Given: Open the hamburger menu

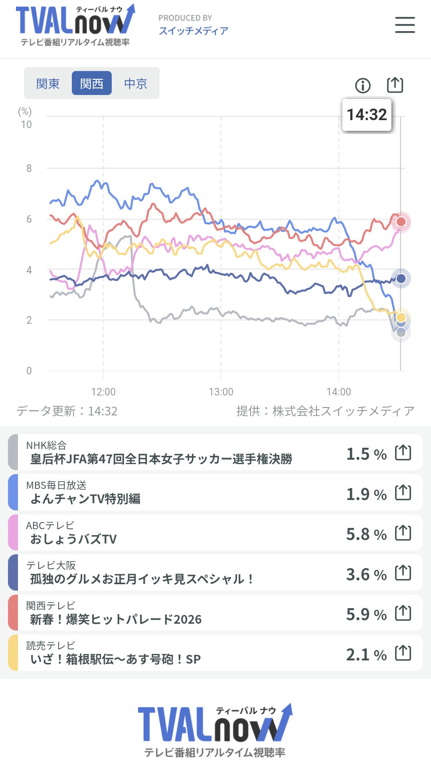Looking at the screenshot, I should 405,25.
